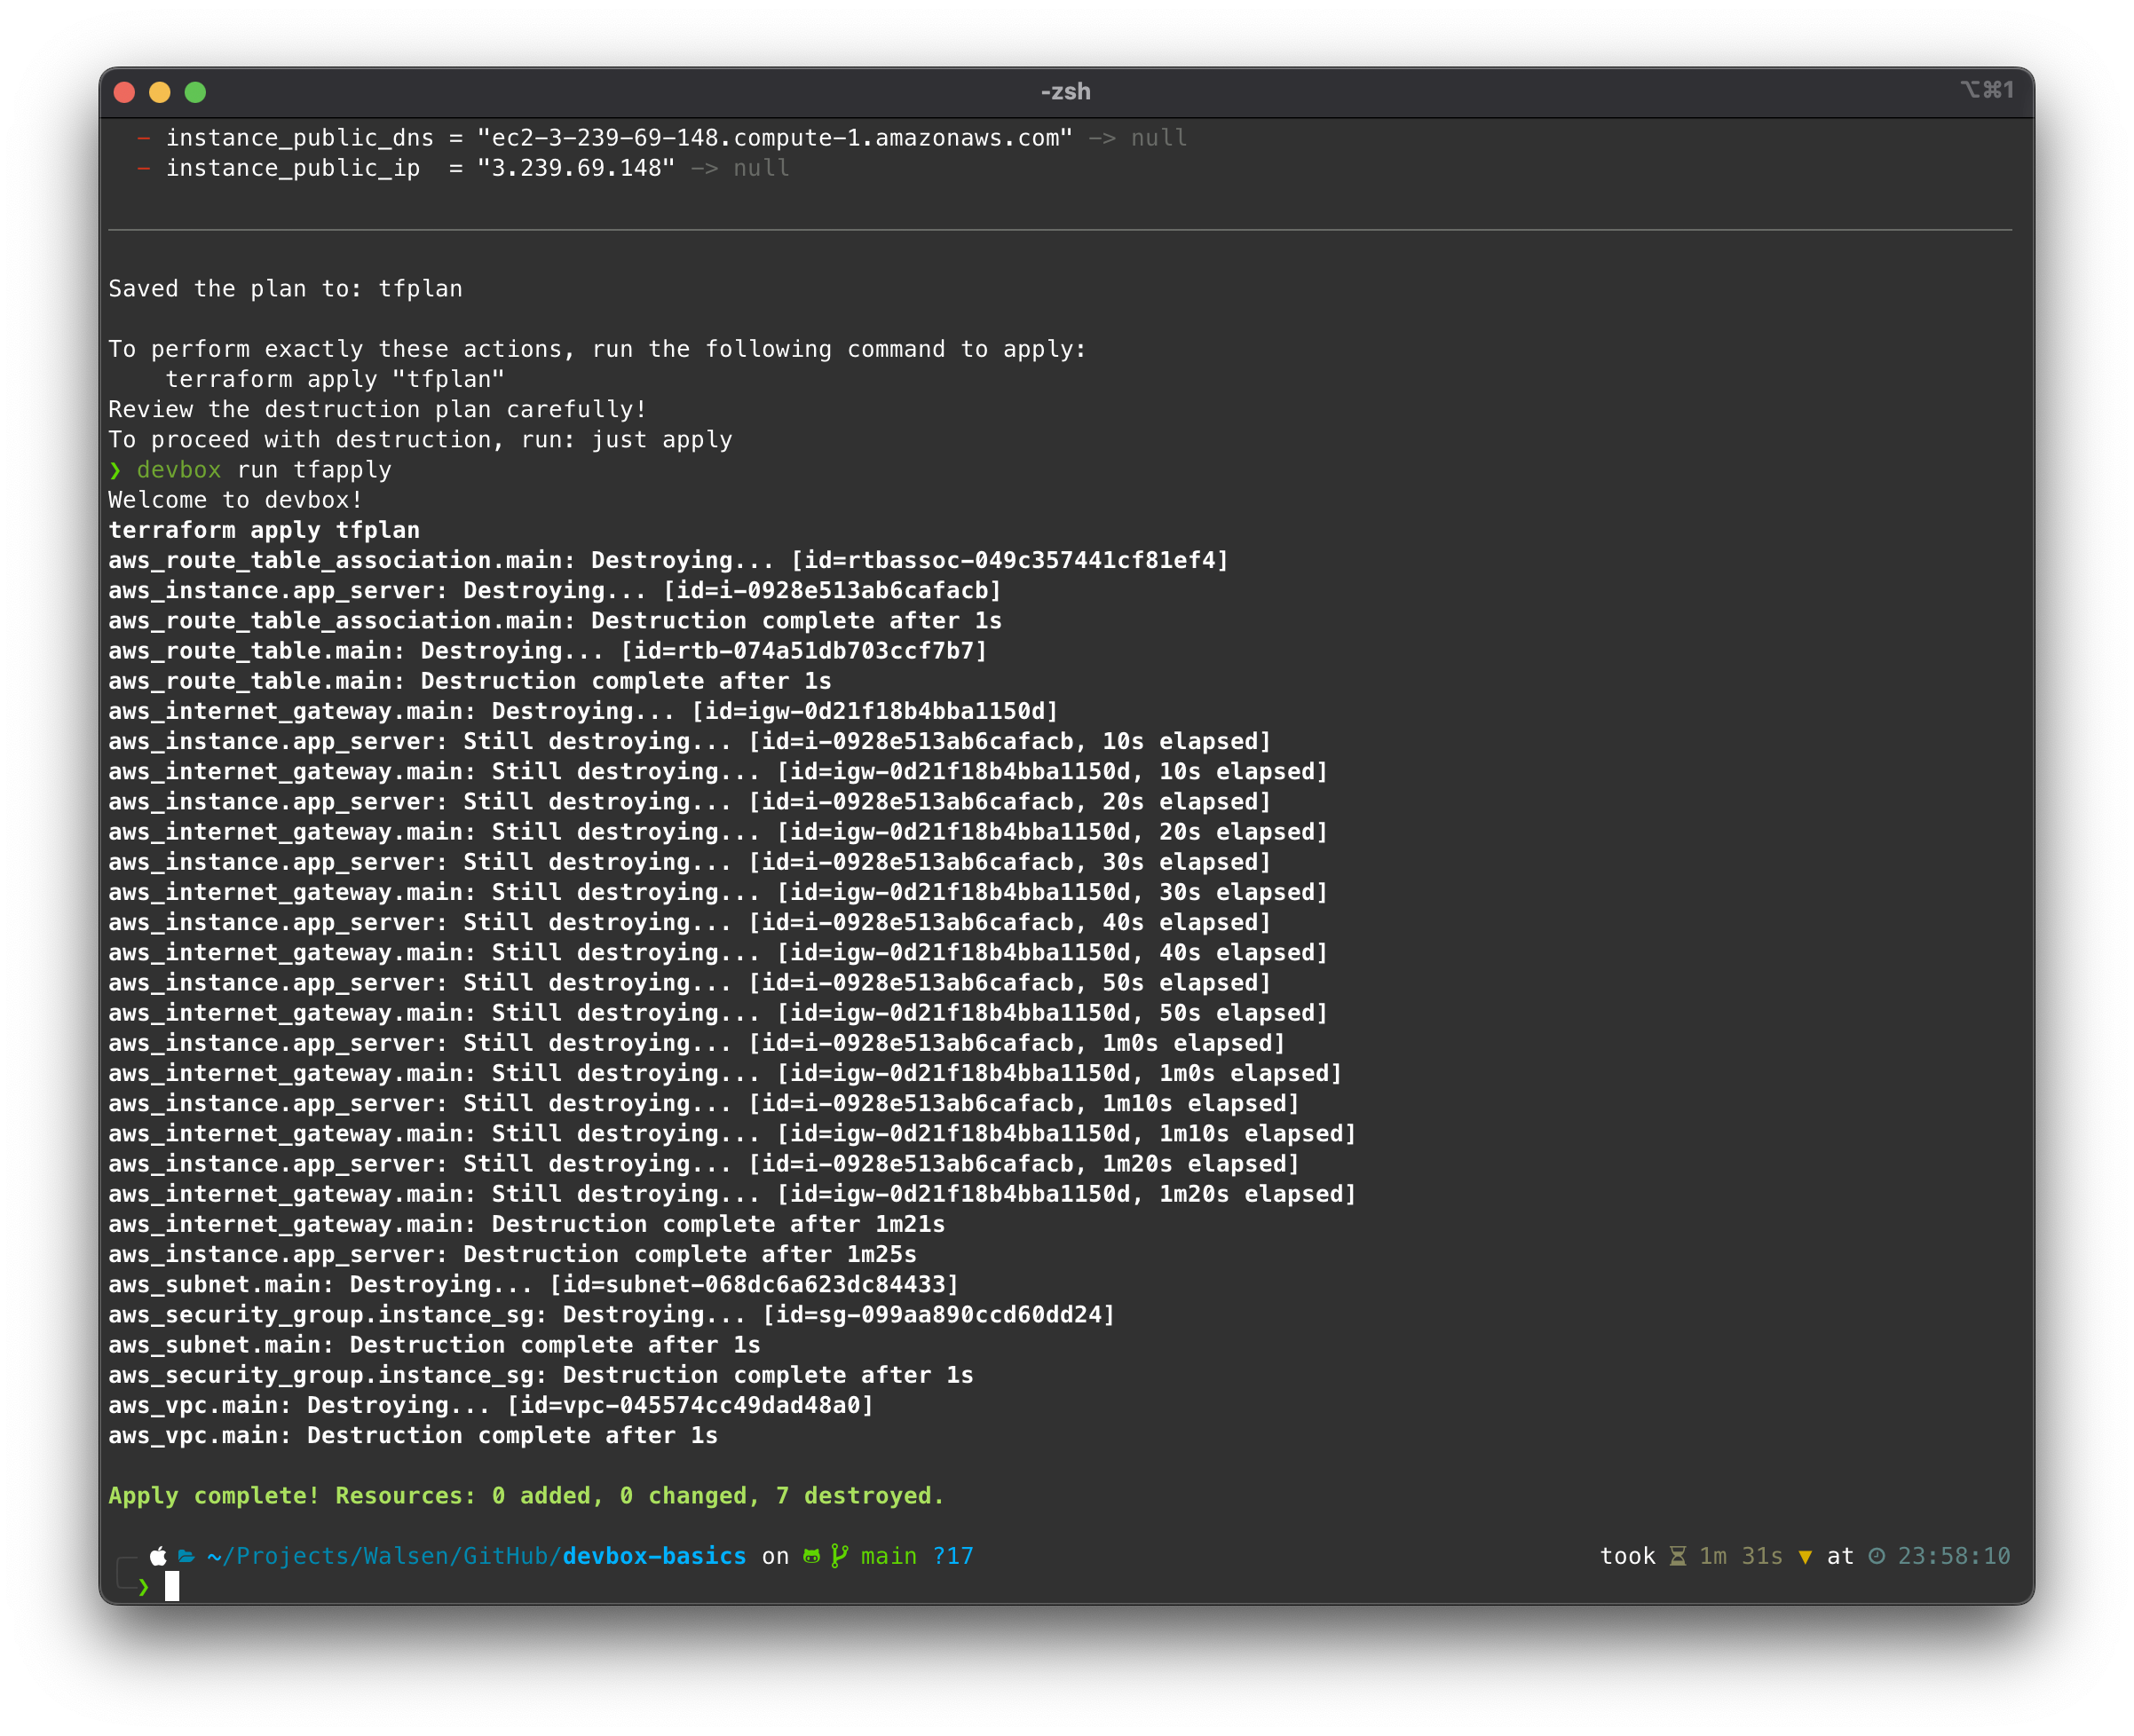Click the git branch icon before main
This screenshot has width=2134, height=1736.
click(x=840, y=1556)
